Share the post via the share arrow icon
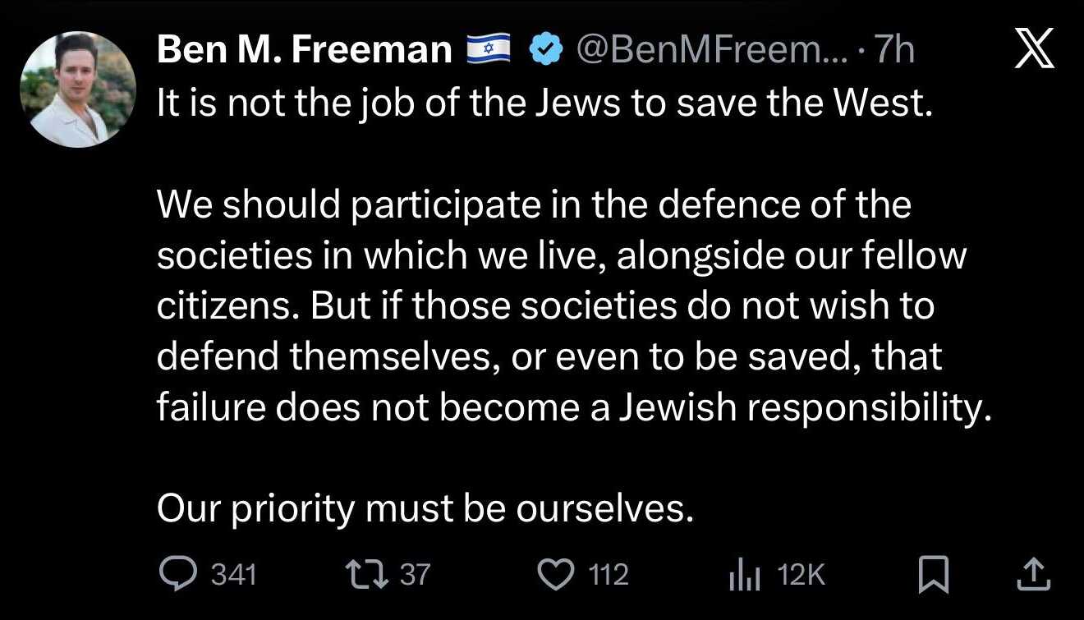 pyautogui.click(x=1034, y=575)
